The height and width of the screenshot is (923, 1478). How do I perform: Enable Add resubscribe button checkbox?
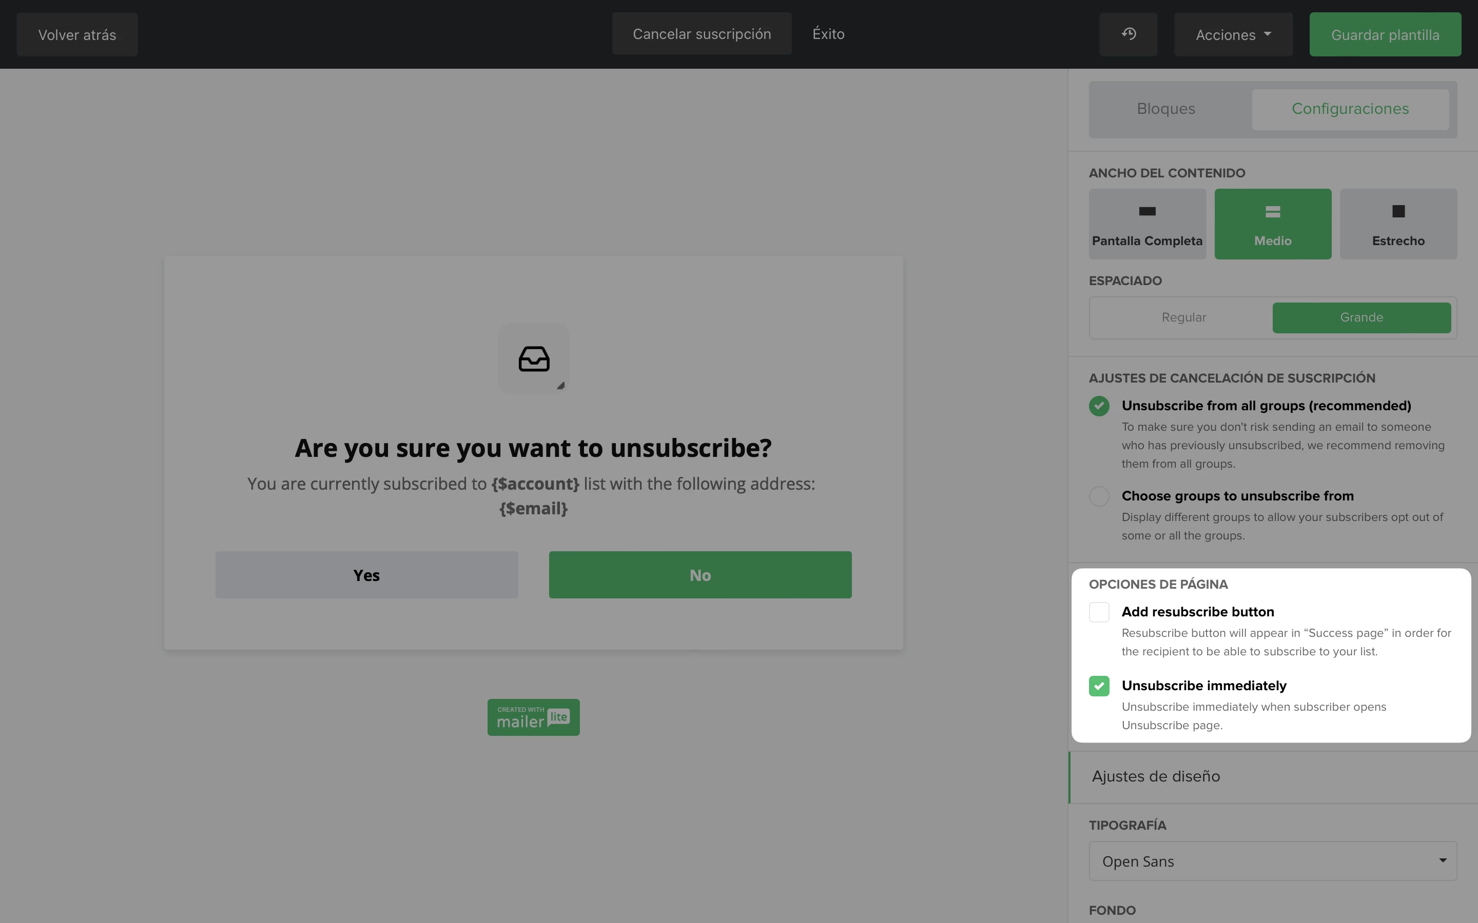coord(1099,612)
